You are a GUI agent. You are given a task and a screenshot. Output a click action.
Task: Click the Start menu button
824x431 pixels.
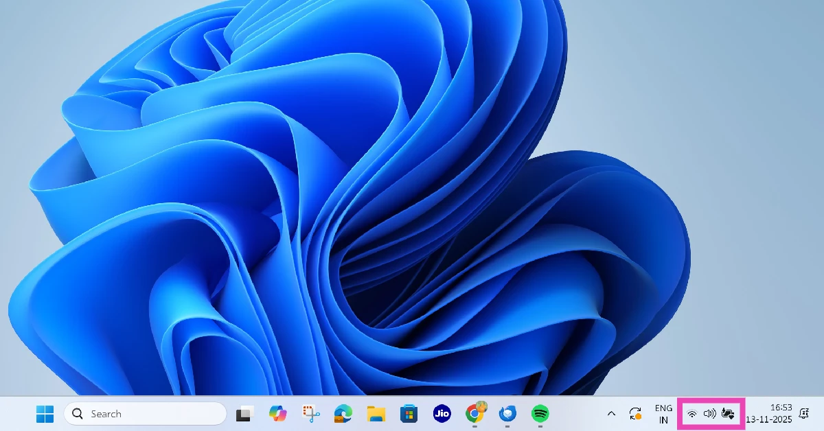(x=45, y=414)
